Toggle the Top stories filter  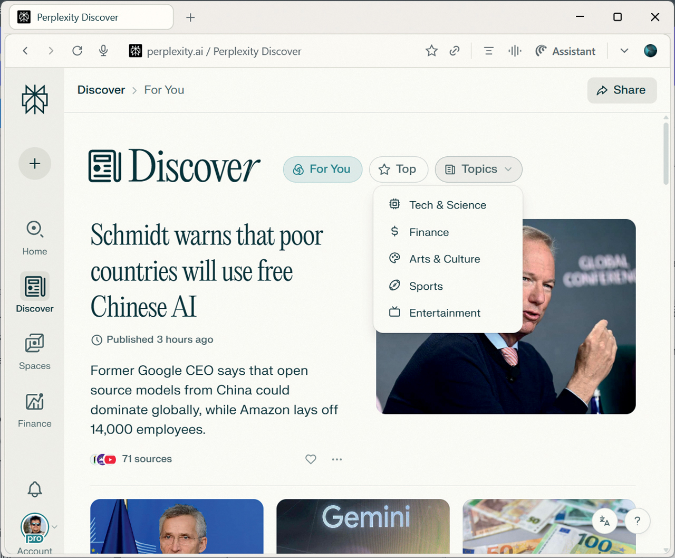tap(398, 169)
